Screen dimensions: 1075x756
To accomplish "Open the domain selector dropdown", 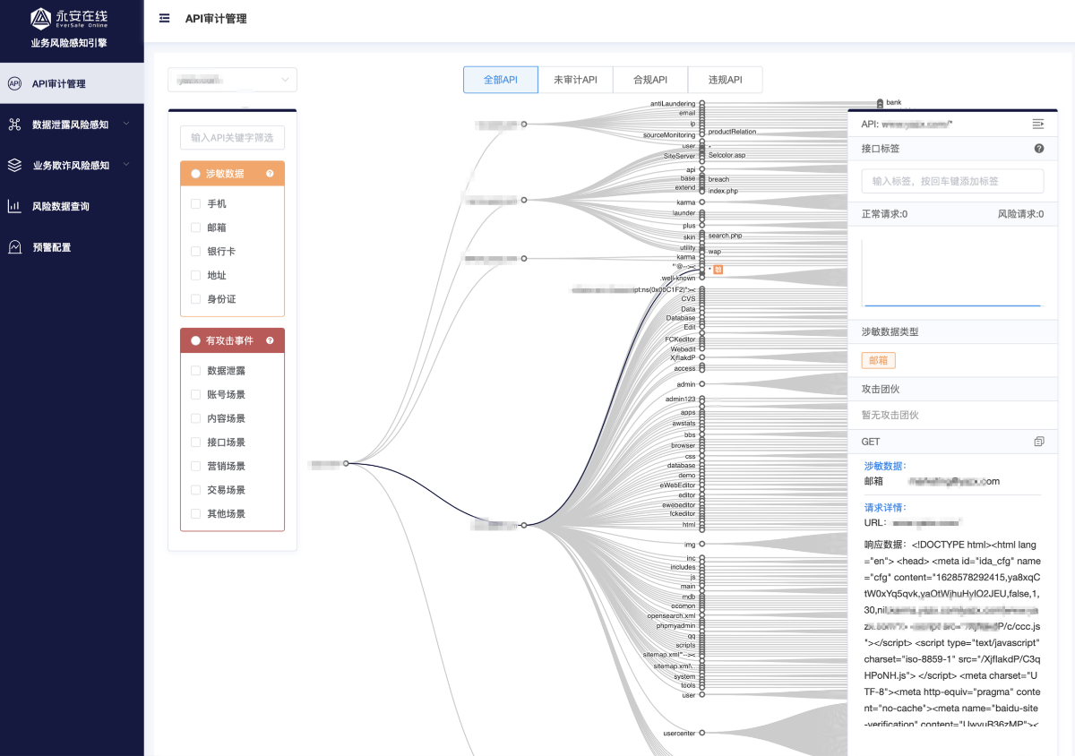I will click(x=232, y=80).
